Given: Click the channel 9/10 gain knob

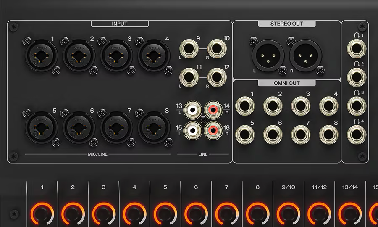Looking at the screenshot, I should point(288,214).
